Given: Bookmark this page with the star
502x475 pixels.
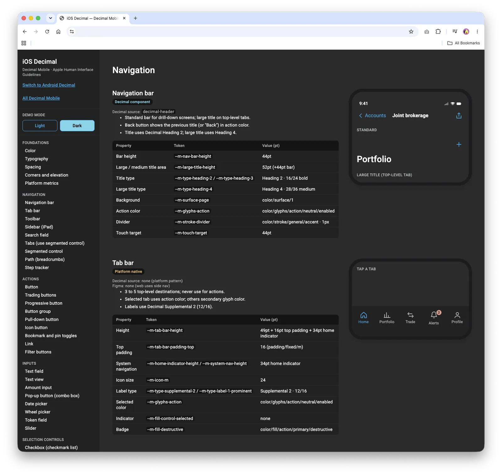Looking at the screenshot, I should [x=411, y=32].
